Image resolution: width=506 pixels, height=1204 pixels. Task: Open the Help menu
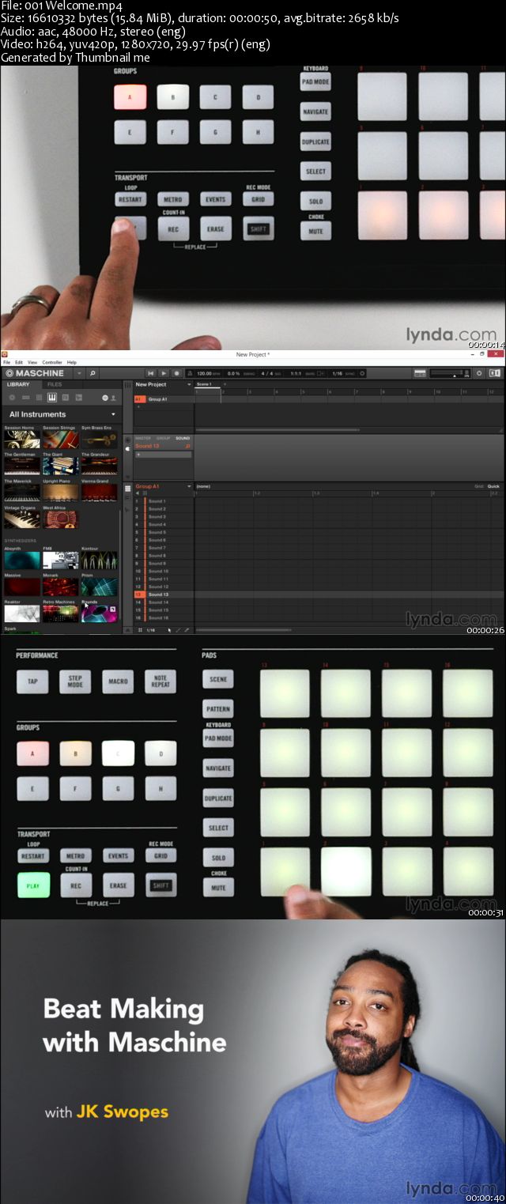pos(72,362)
